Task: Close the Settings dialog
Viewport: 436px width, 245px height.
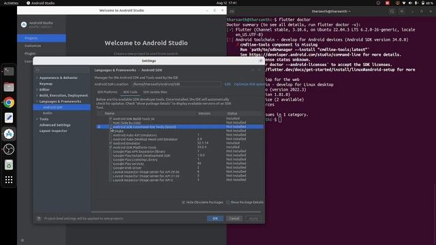Action: click(261, 61)
